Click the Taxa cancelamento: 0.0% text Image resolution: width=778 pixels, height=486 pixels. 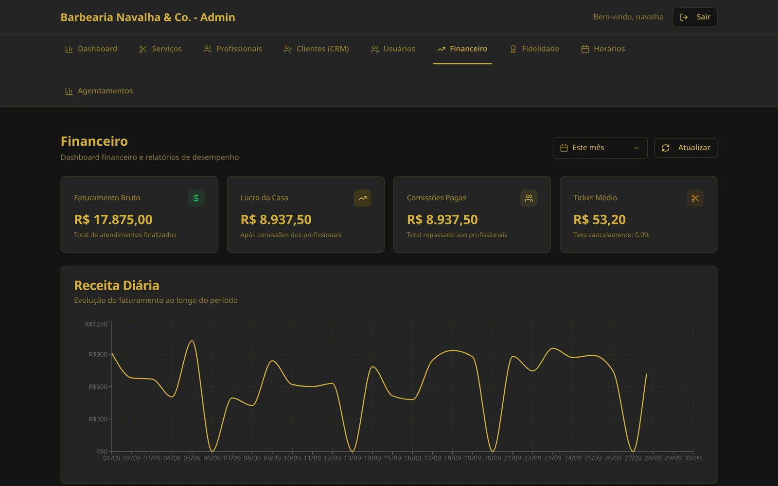[x=611, y=235]
